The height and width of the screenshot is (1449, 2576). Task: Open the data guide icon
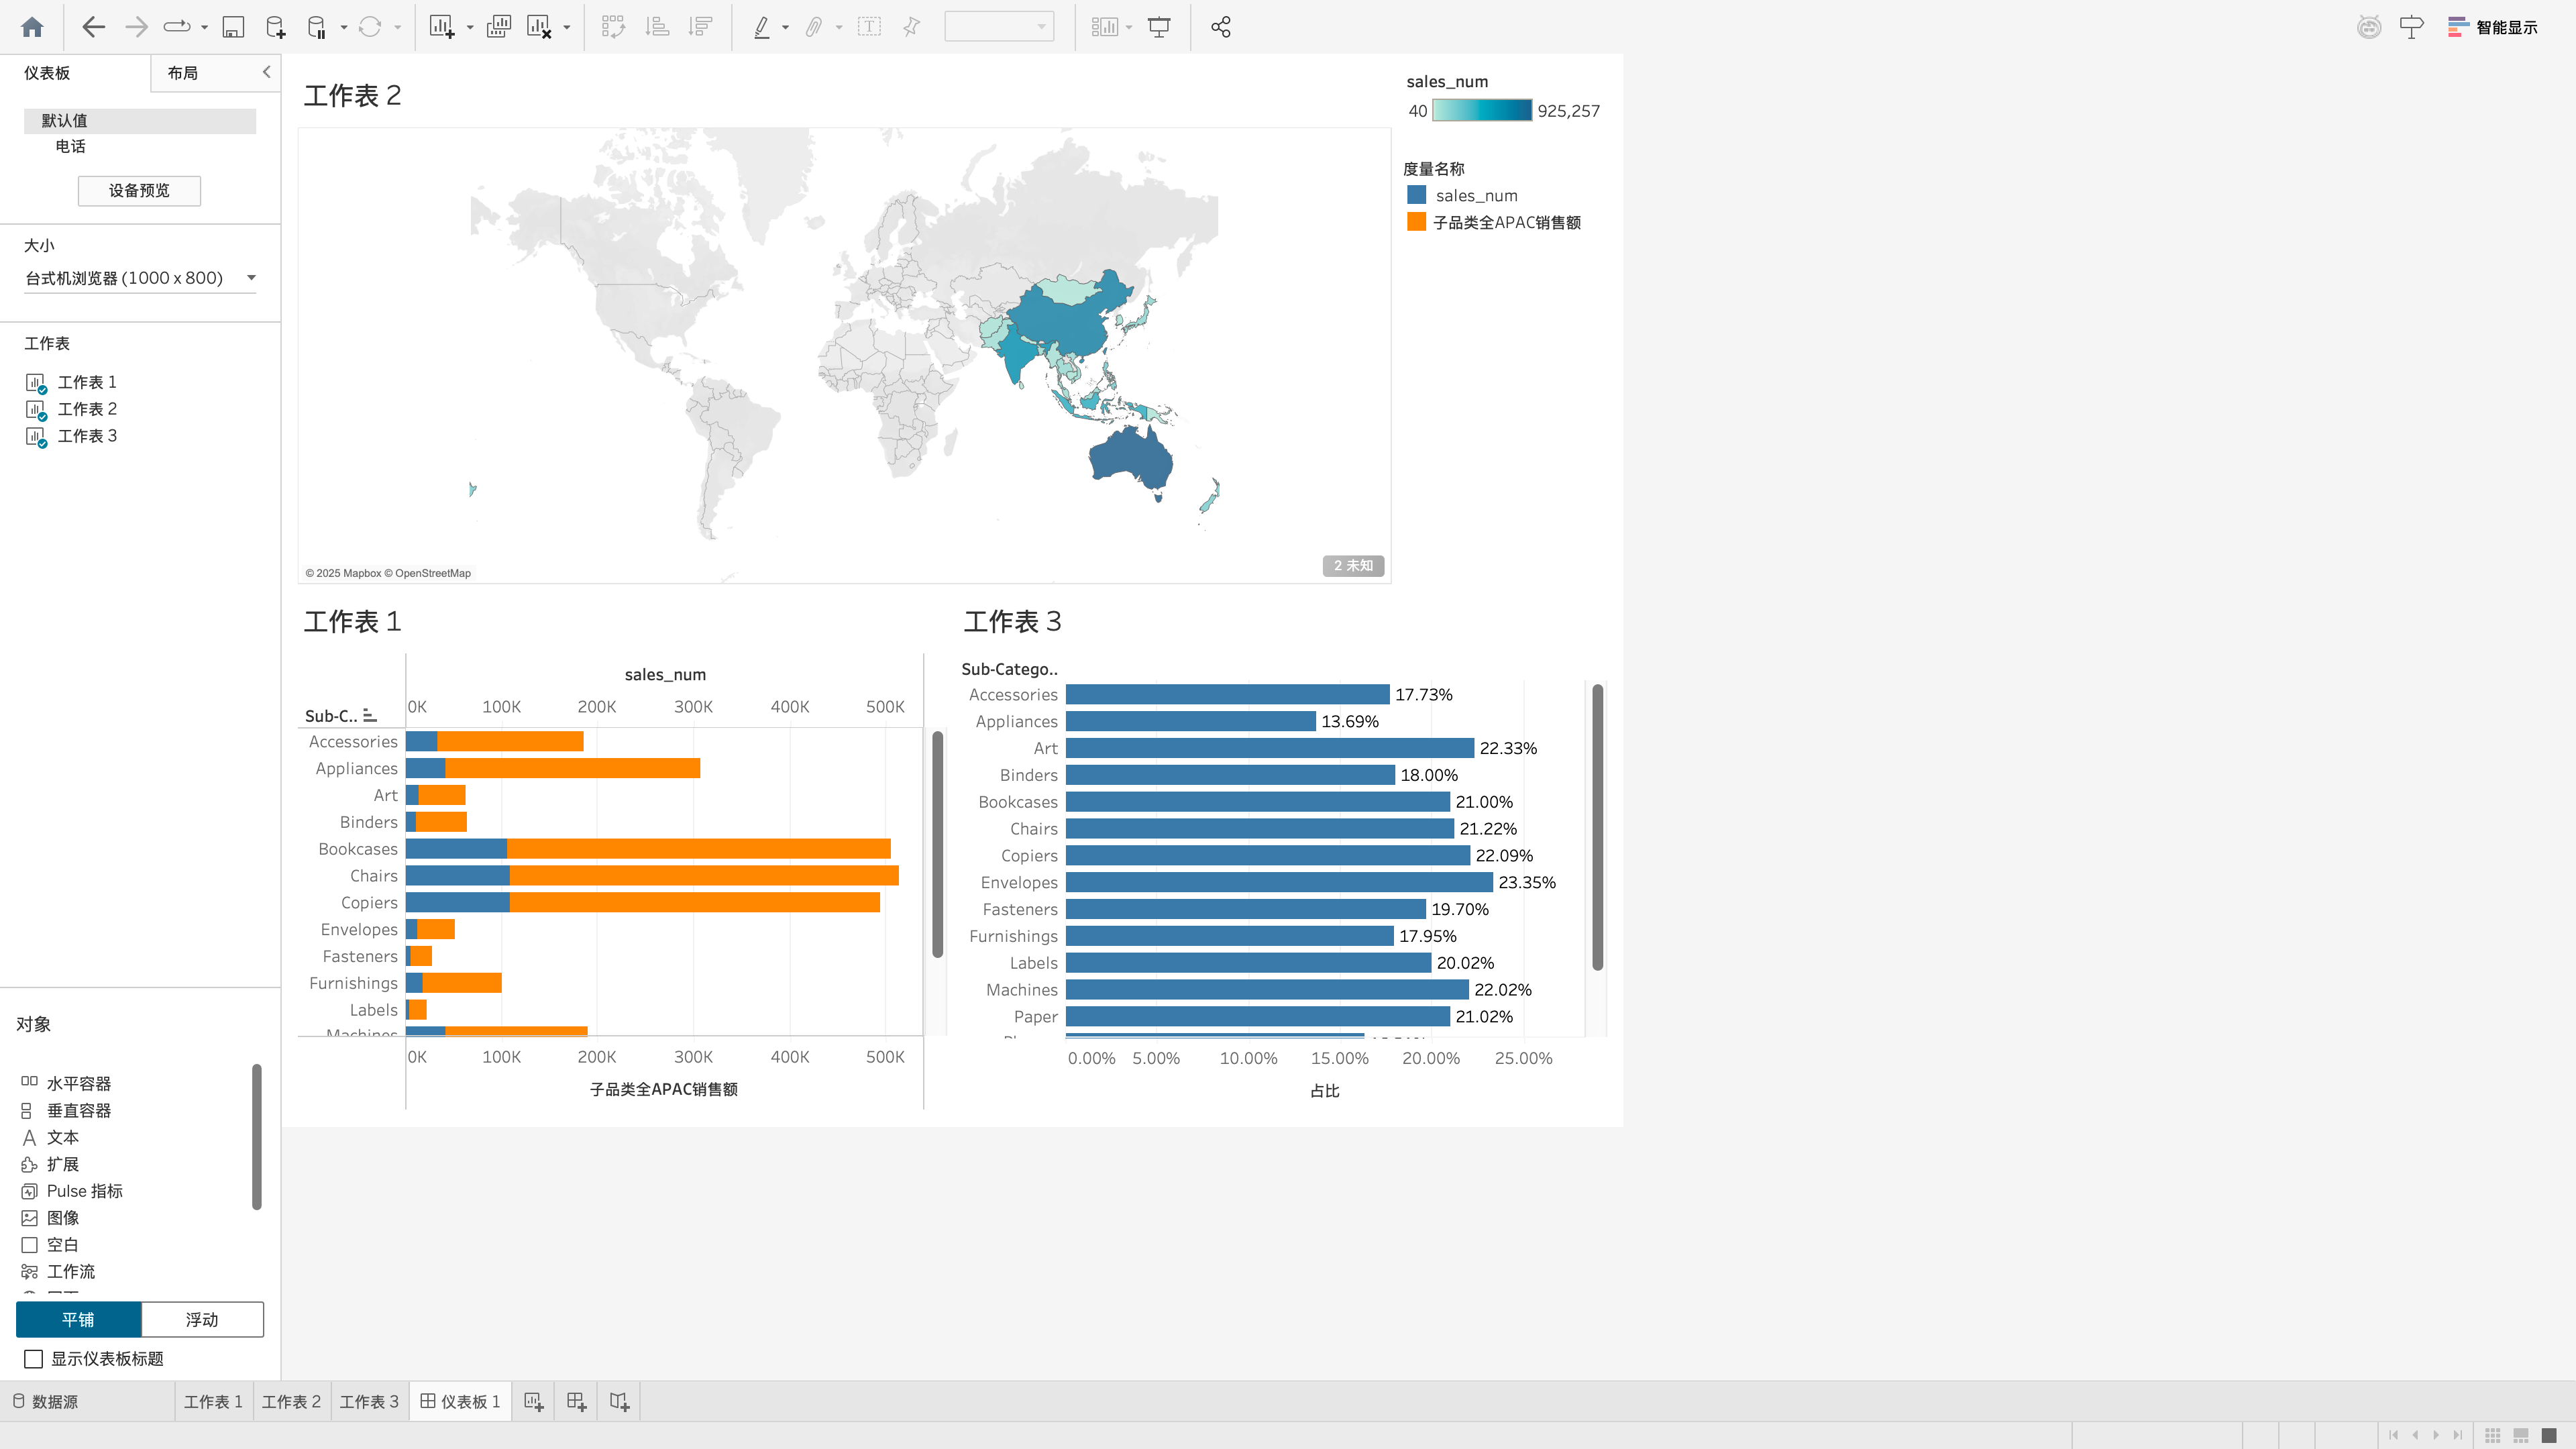[x=2411, y=27]
